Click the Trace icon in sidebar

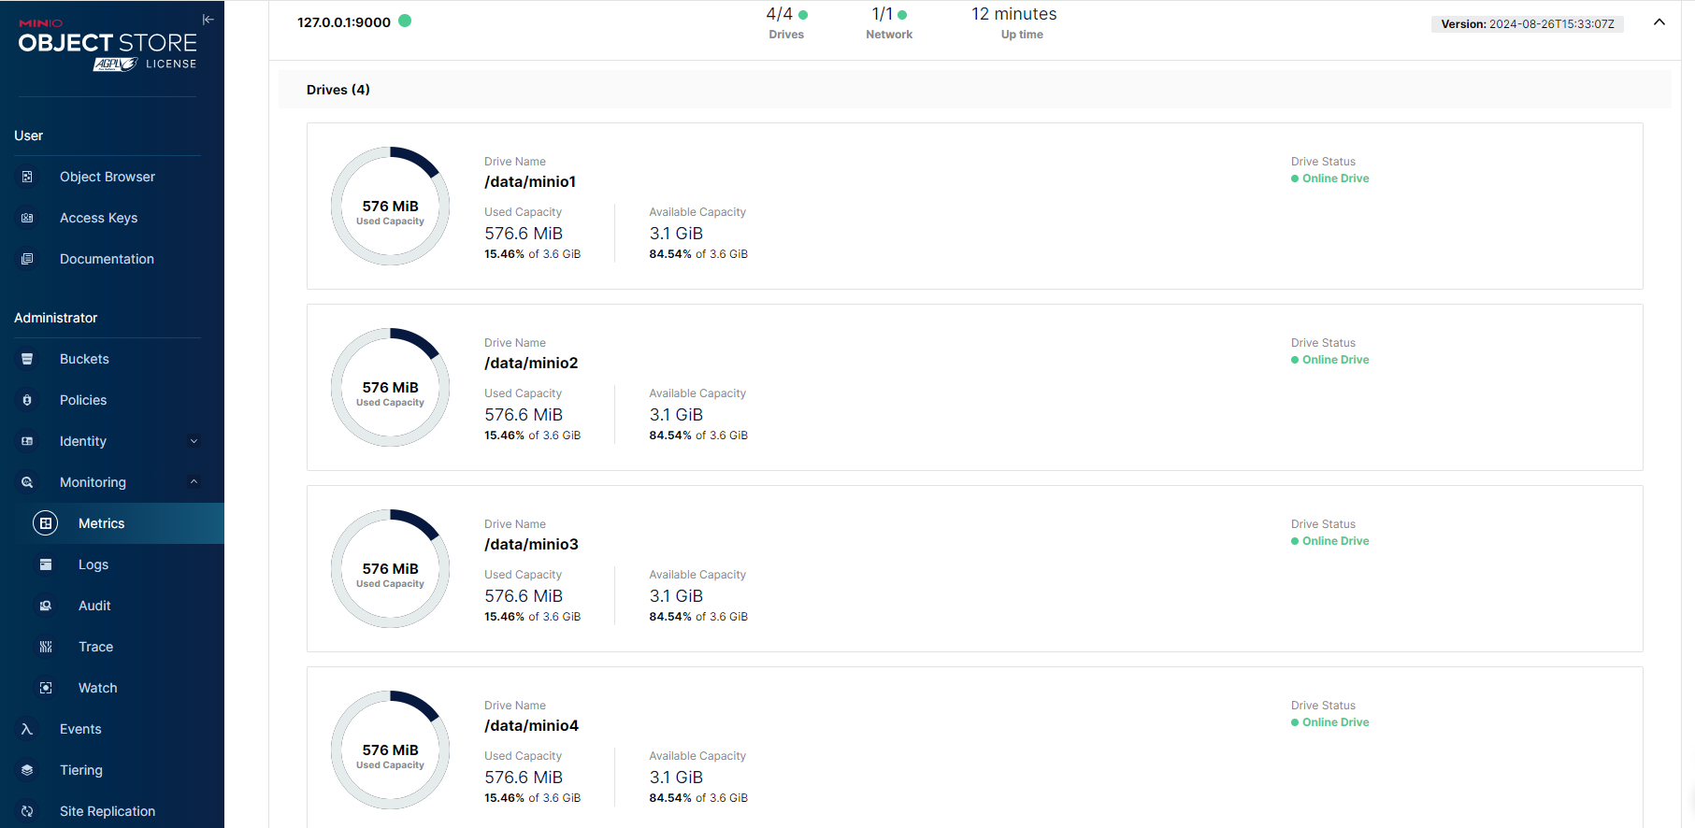(x=46, y=647)
